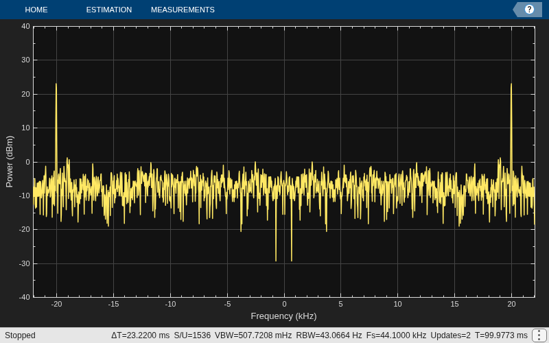
Task: Switch to the HOME tab
Action: pos(36,10)
